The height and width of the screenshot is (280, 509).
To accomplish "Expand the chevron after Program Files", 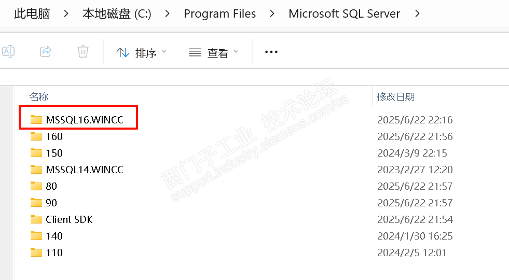I will 272,14.
